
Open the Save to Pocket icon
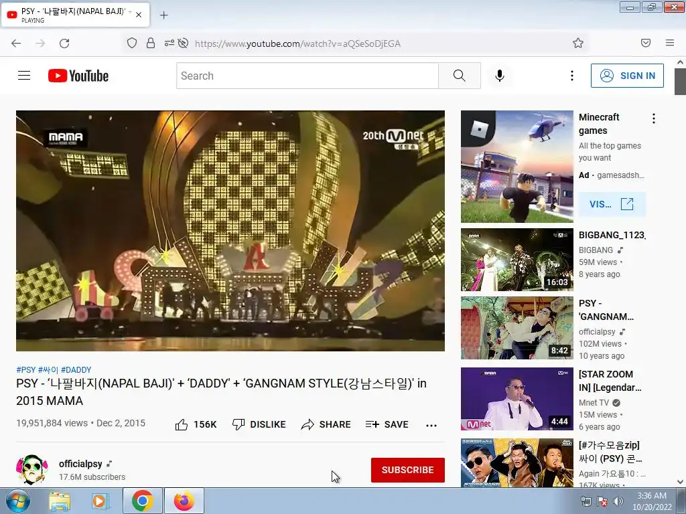tap(646, 43)
